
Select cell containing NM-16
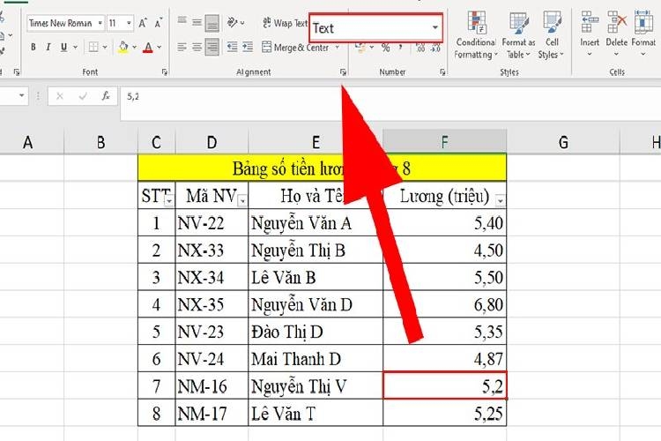212,386
